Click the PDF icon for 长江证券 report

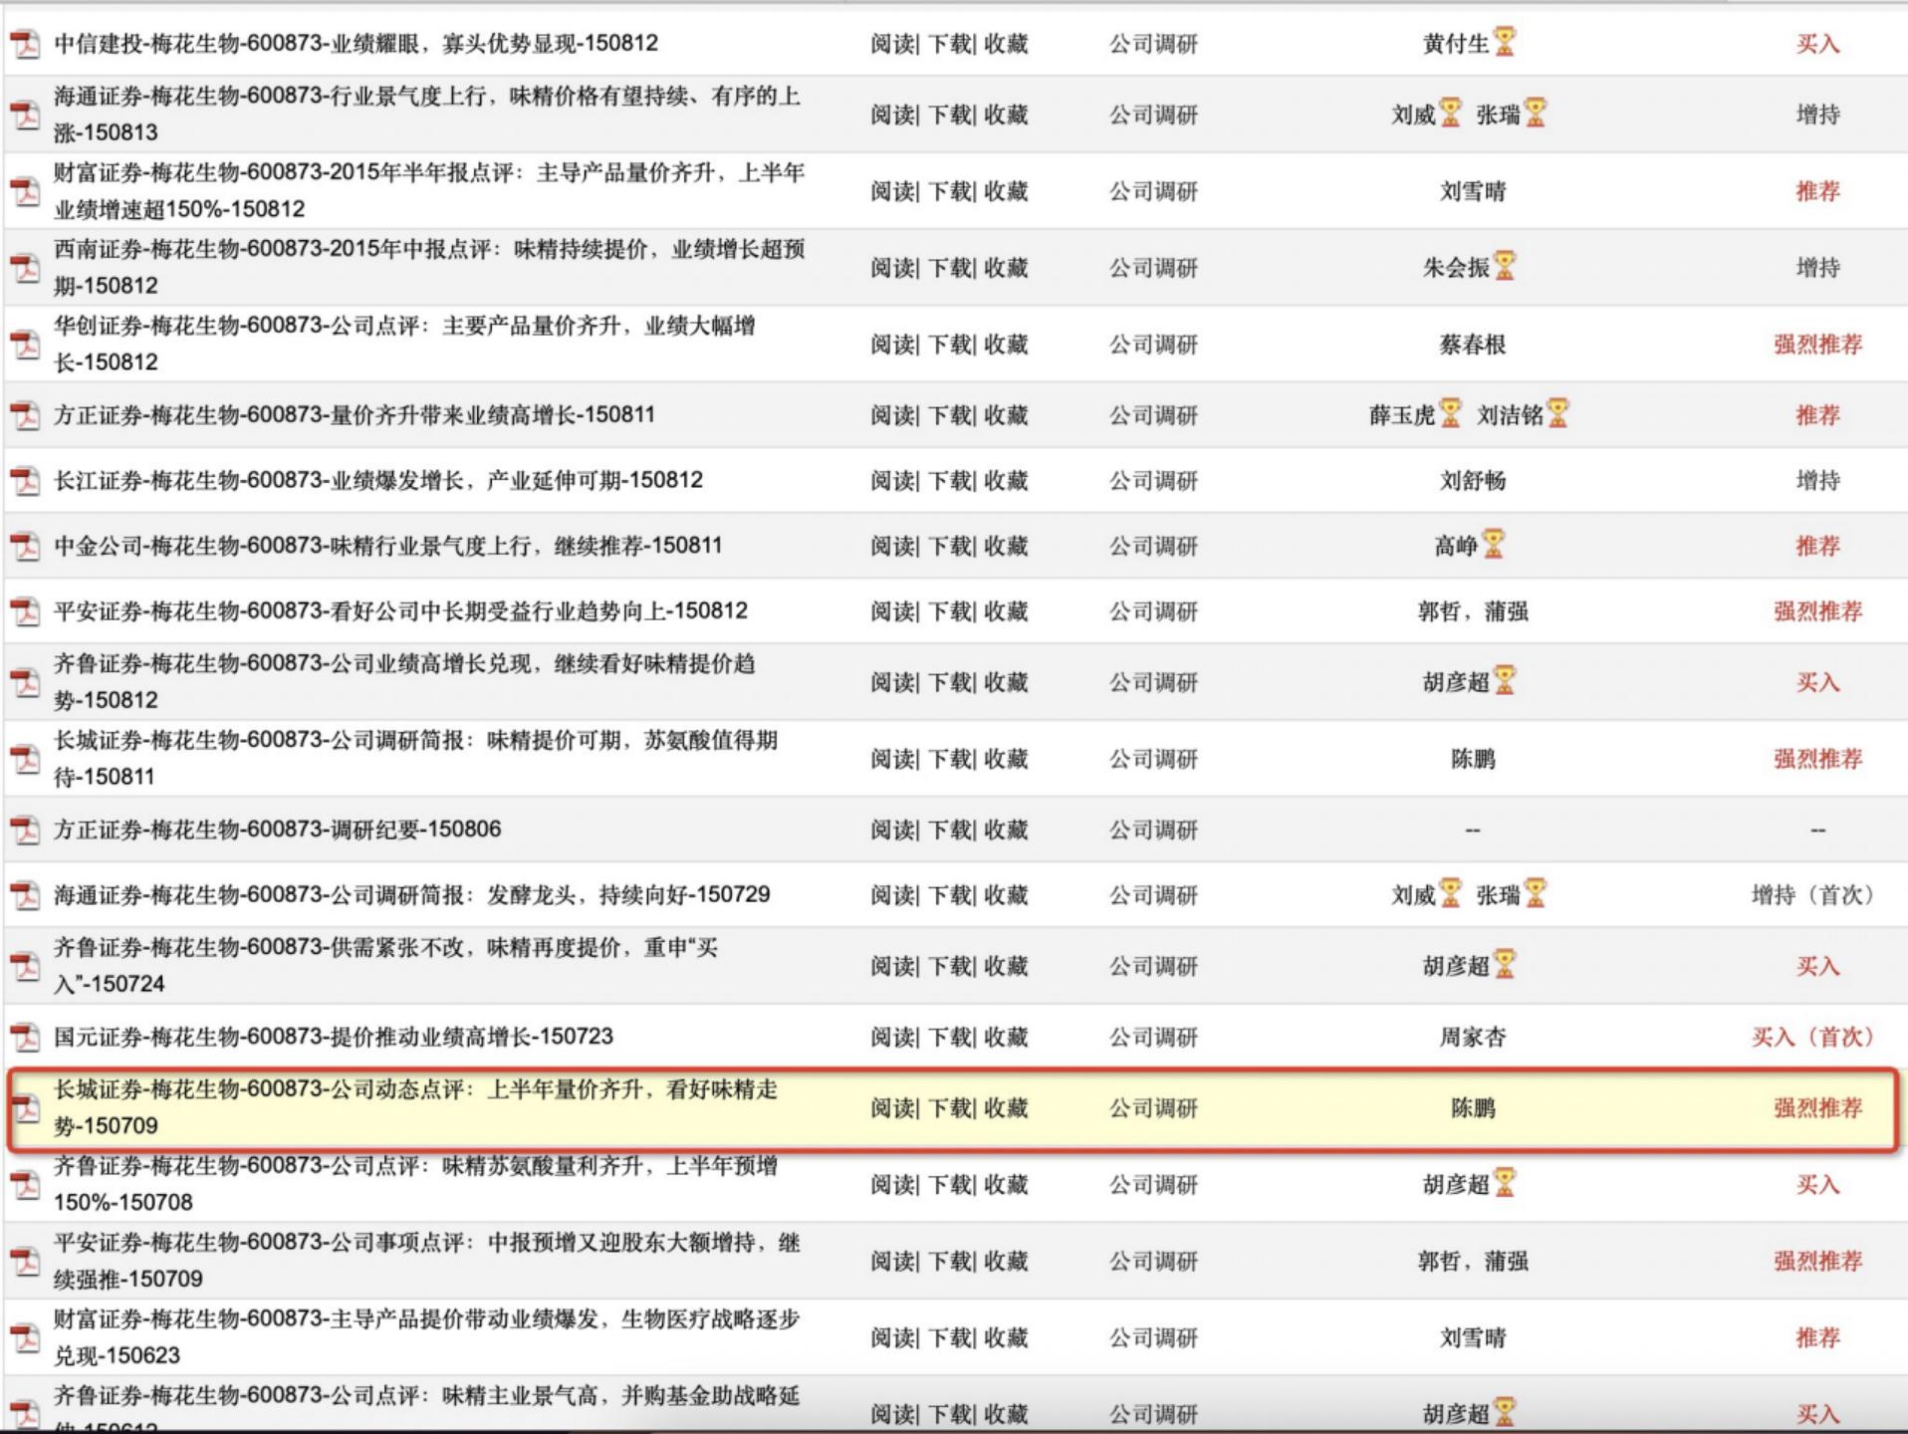tap(25, 481)
